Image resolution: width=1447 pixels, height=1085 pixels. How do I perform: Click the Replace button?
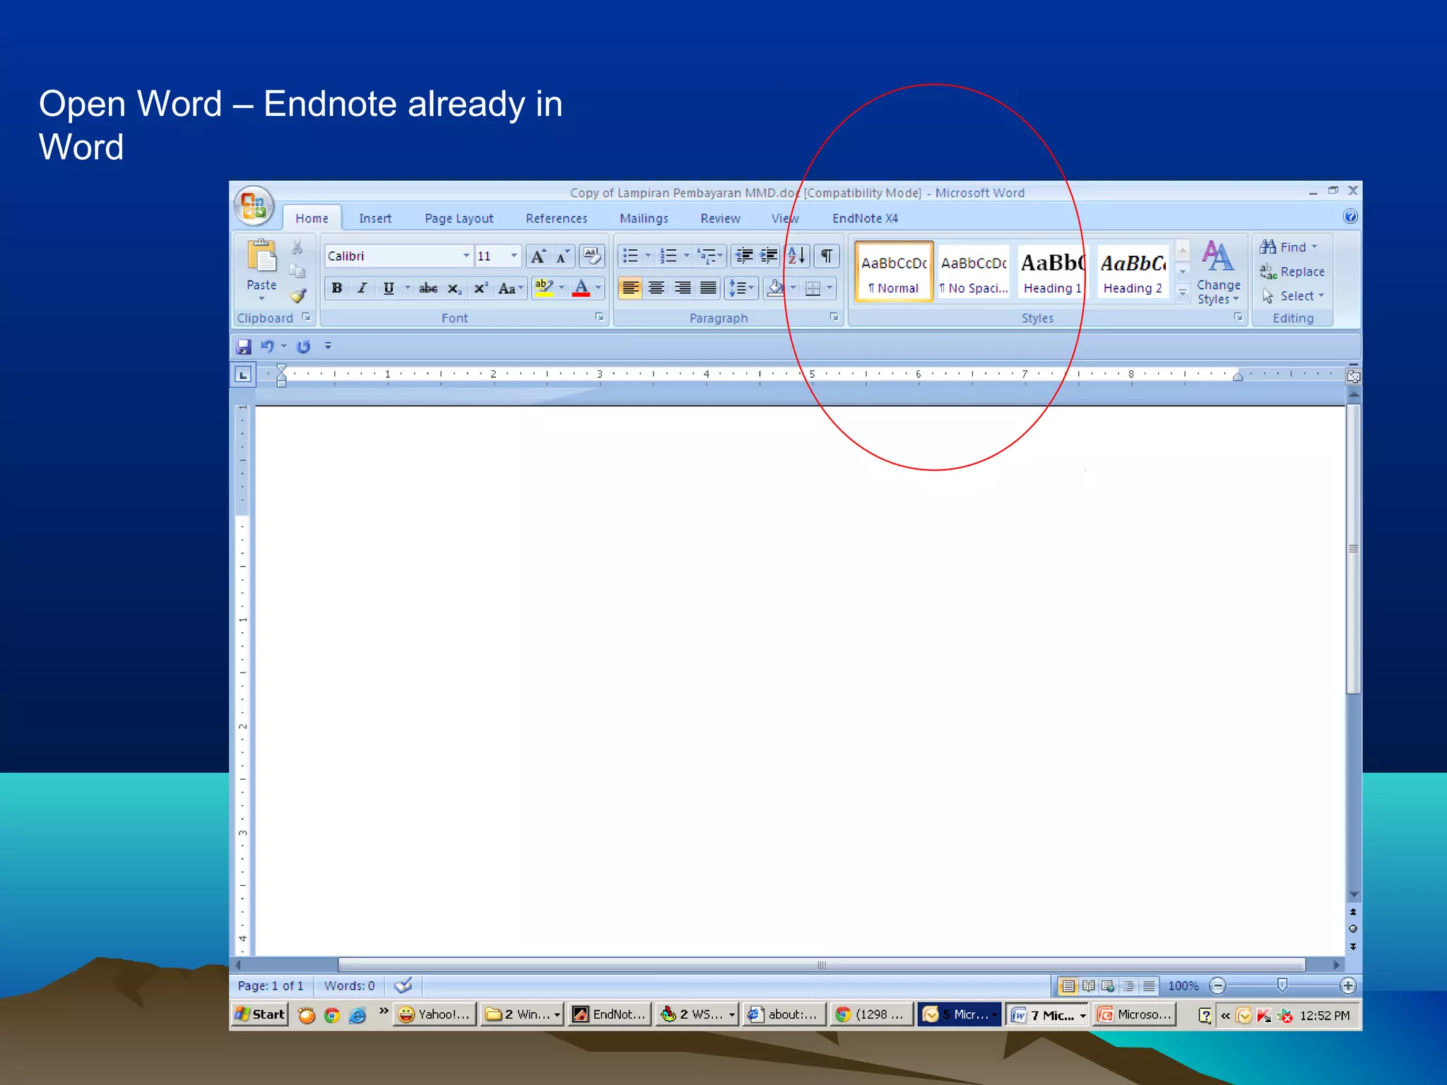(1293, 271)
